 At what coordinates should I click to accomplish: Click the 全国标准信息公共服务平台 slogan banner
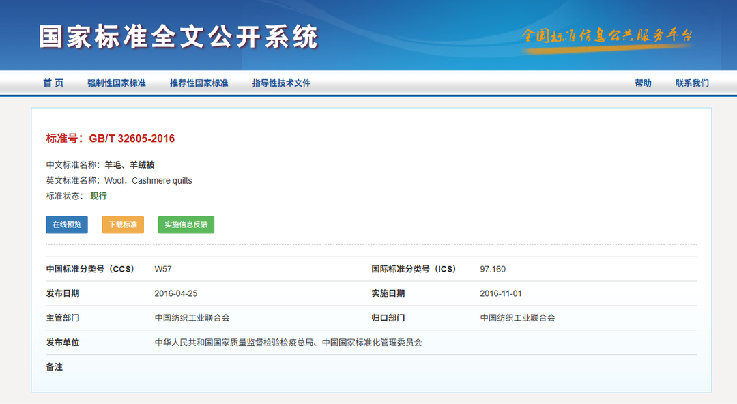click(607, 36)
